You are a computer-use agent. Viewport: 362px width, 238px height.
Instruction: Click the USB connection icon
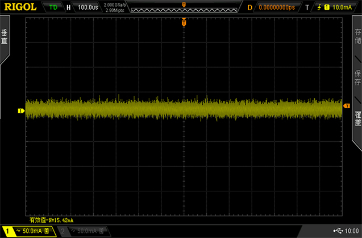pyautogui.click(x=338, y=231)
